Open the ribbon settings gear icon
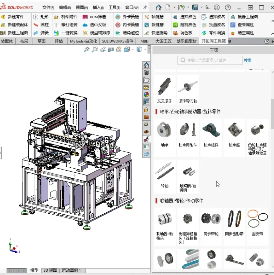 pos(266,41)
